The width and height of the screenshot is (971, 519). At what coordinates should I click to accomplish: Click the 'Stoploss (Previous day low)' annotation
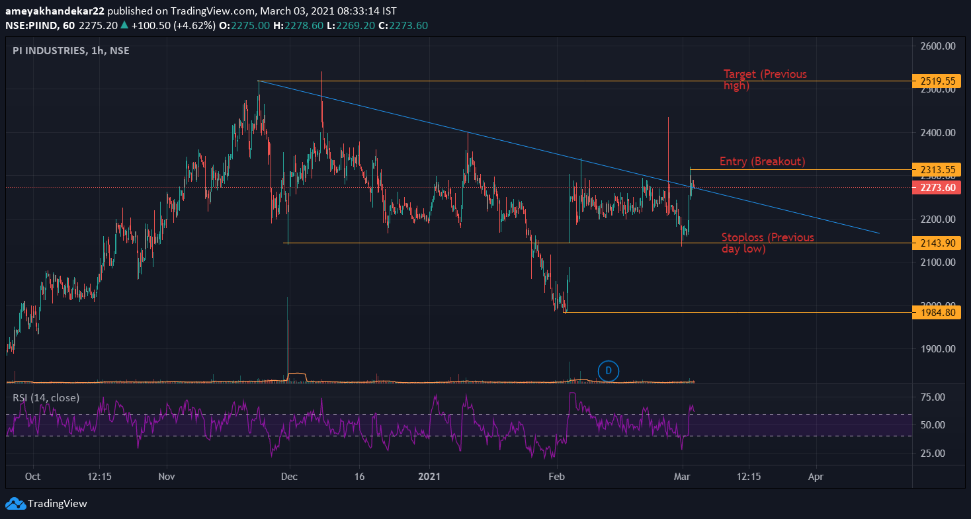[x=768, y=243]
